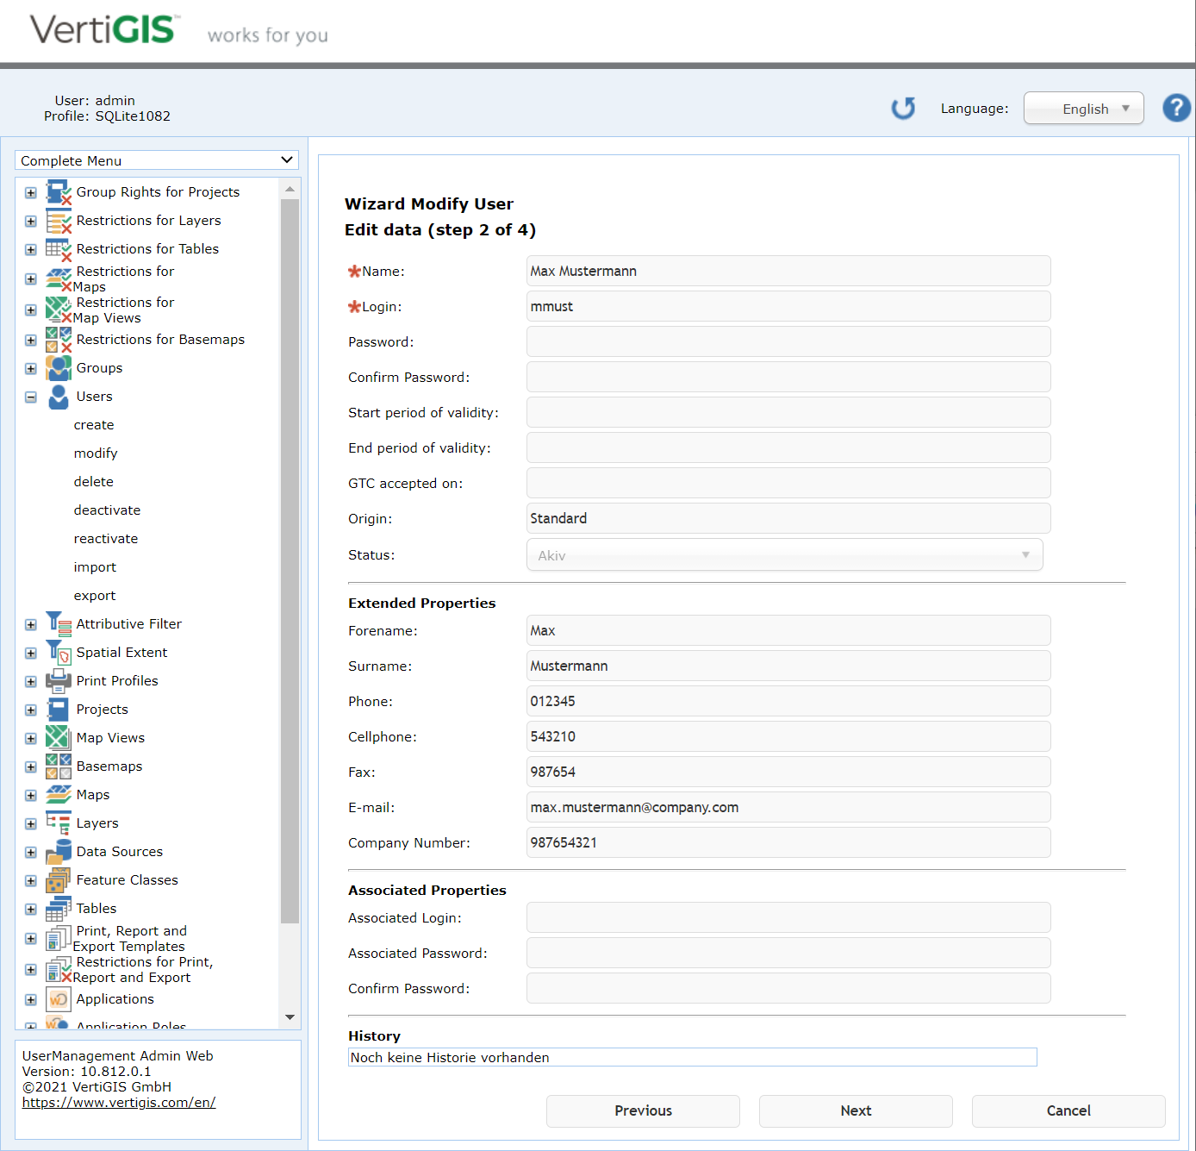Viewport: 1196px width, 1151px height.
Task: Click the Feature Classes icon
Action: click(x=58, y=880)
